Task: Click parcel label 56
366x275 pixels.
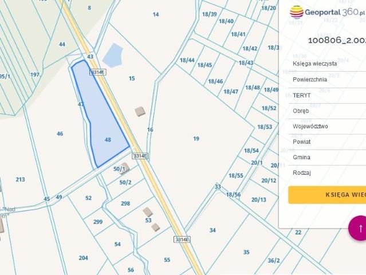Action: tap(131, 270)
